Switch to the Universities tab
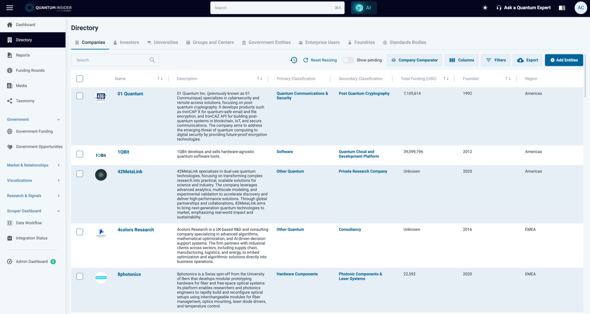Viewport: 590px width, 314px height. (x=163, y=42)
